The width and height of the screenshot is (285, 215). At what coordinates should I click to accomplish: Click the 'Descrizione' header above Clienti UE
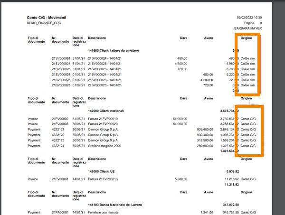(x=97, y=159)
